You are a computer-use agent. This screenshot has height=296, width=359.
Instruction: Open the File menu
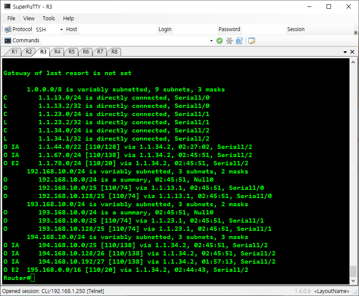11,19
